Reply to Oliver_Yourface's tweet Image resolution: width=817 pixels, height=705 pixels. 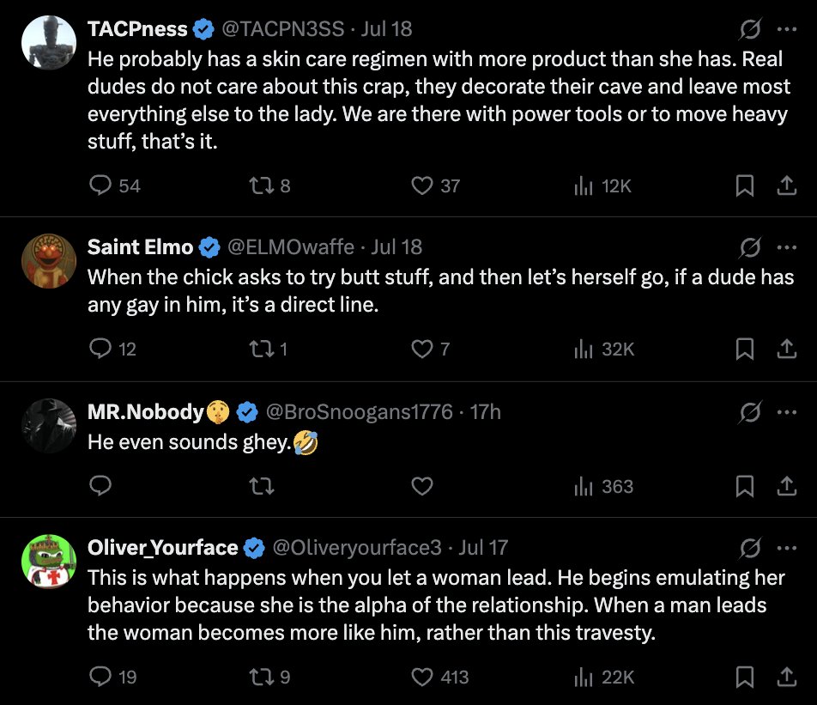[x=101, y=678]
